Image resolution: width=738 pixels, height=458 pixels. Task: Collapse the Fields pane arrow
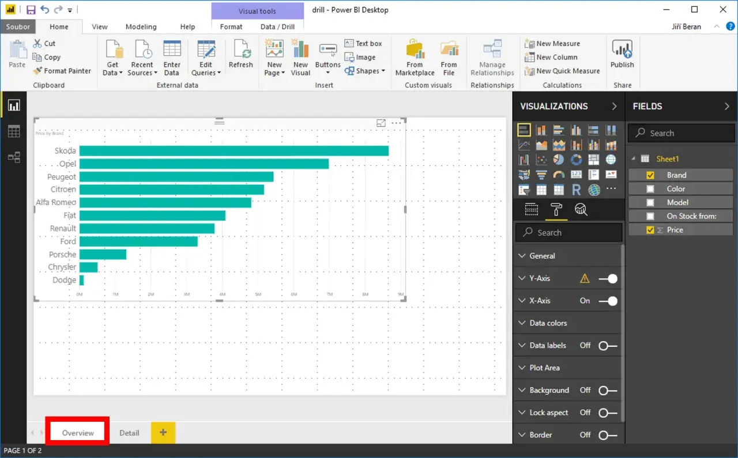[x=726, y=106]
